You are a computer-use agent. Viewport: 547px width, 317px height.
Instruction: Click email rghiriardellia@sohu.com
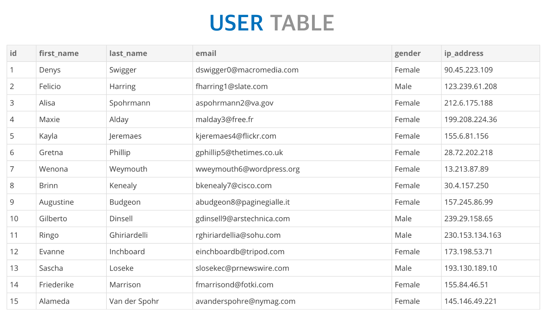[238, 235]
